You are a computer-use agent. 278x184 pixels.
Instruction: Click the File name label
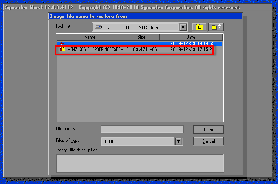click(x=65, y=129)
